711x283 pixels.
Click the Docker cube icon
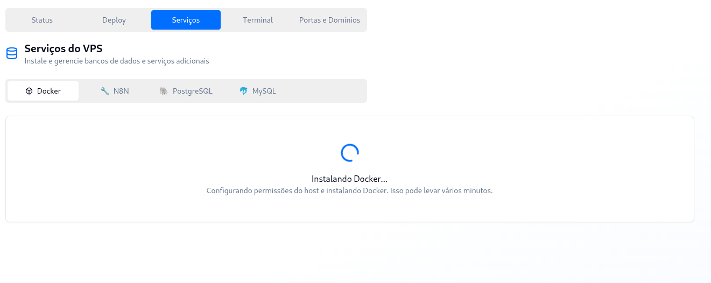(29, 91)
